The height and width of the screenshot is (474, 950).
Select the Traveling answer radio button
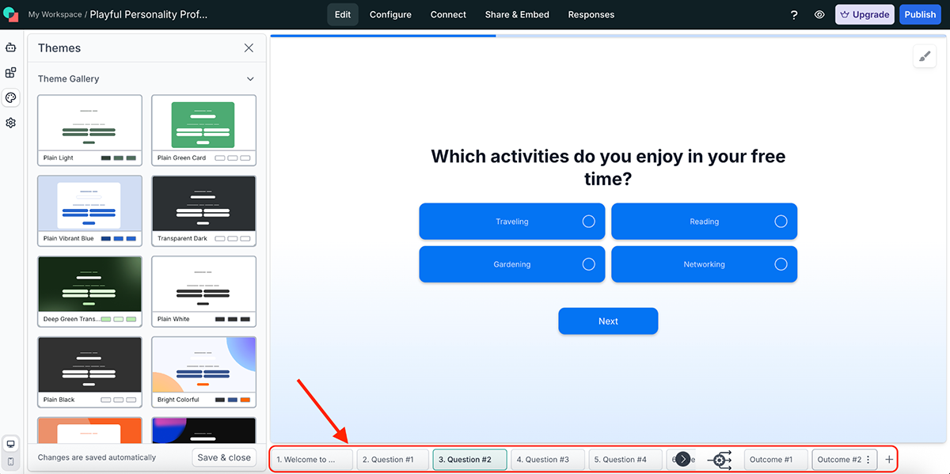(x=587, y=221)
